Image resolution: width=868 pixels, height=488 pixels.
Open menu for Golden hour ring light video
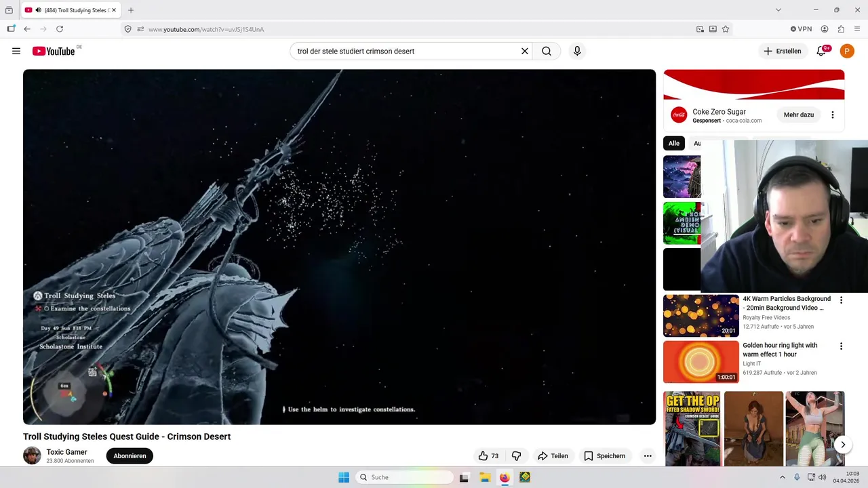pyautogui.click(x=842, y=346)
